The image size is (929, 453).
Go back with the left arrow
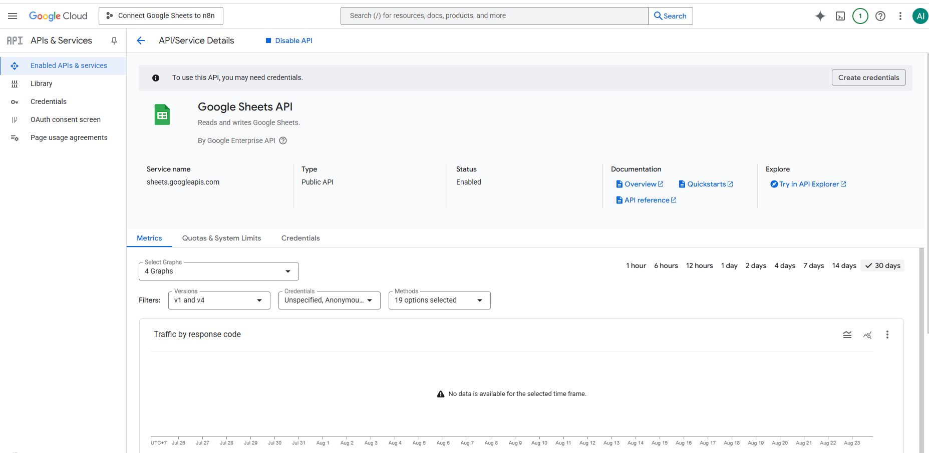[x=141, y=40]
